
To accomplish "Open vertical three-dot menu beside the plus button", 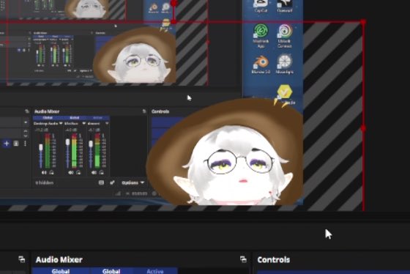I will pos(25,144).
